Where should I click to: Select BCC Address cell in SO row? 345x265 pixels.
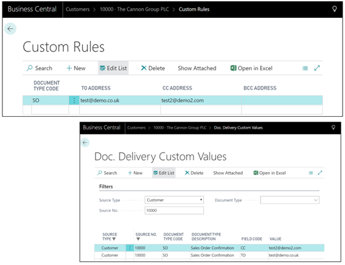[282, 101]
